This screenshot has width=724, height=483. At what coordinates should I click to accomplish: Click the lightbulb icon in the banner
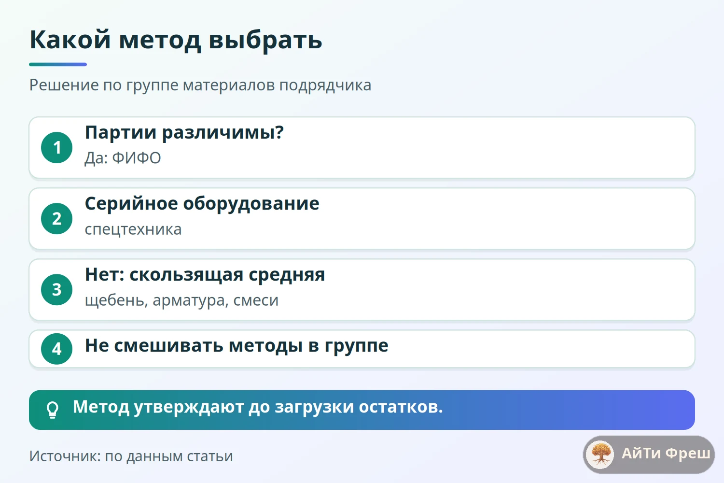click(x=52, y=410)
